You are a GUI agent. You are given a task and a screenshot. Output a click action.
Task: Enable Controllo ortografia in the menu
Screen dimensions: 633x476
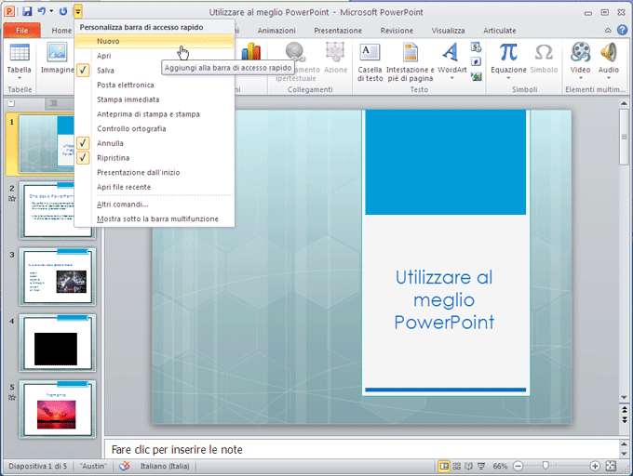[154, 128]
